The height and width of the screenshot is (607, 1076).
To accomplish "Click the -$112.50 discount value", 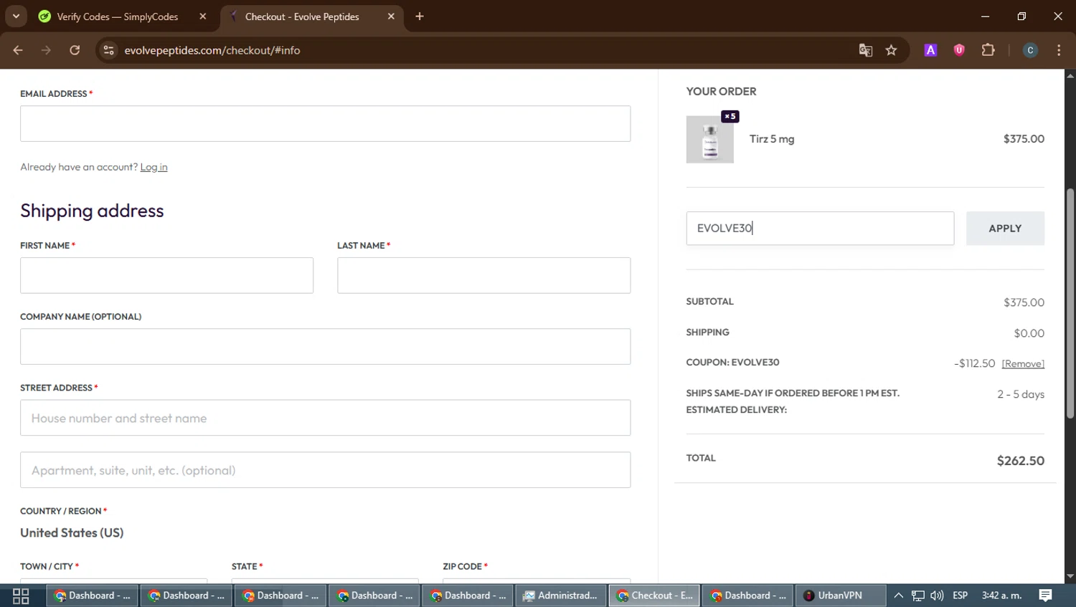I will click(974, 363).
